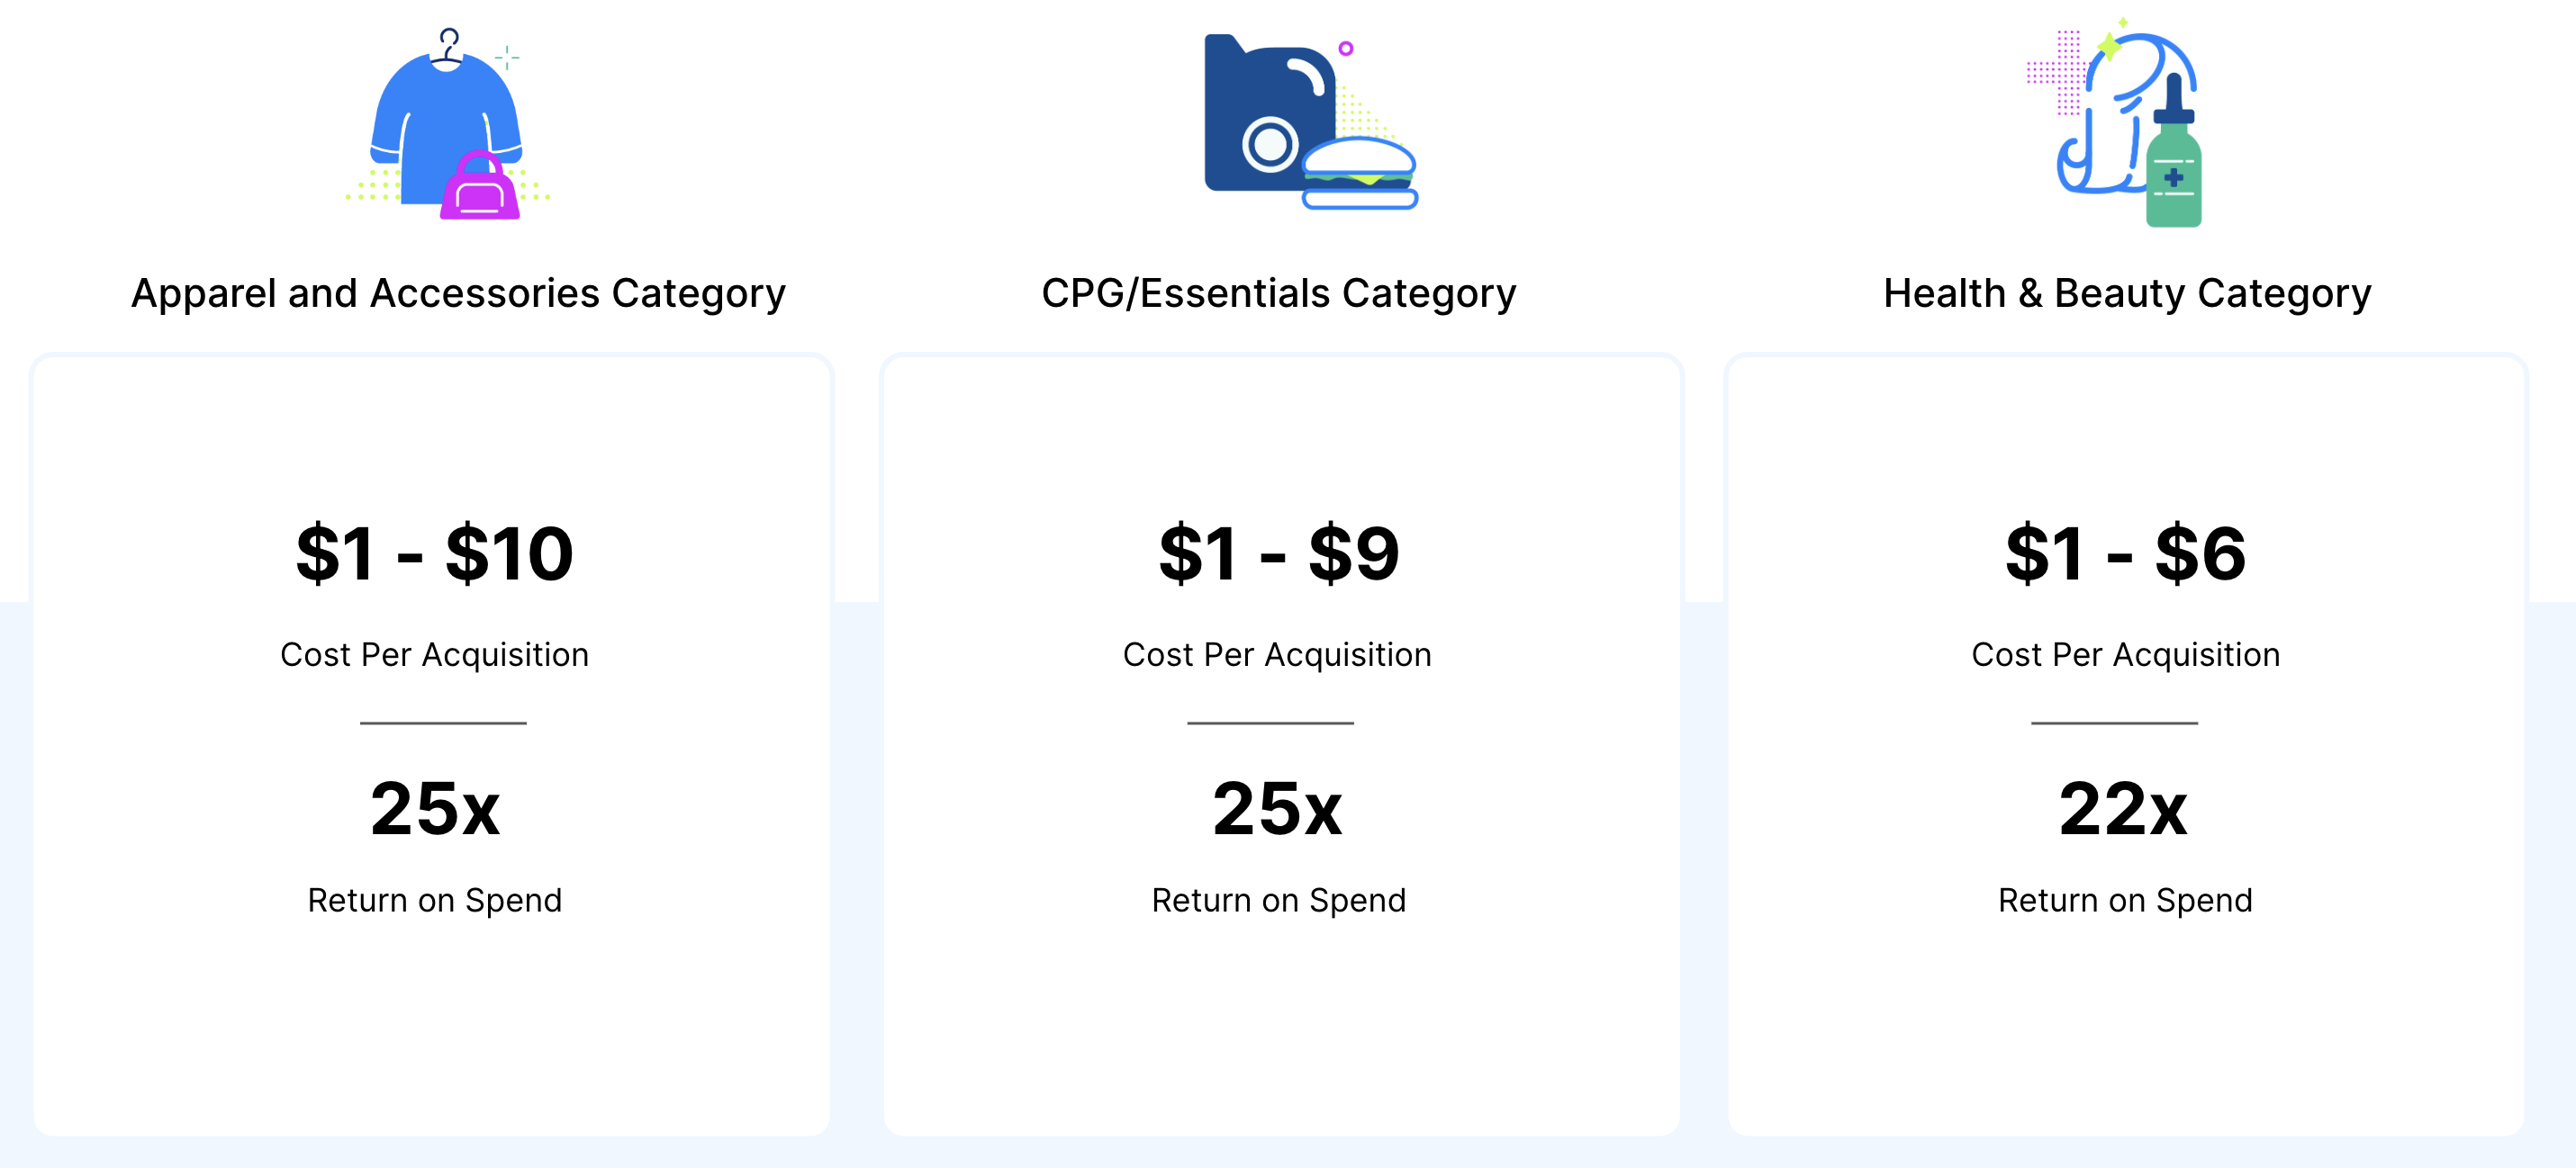The height and width of the screenshot is (1168, 2576).
Task: Select Health & Beauty Category heading
Action: (2127, 293)
